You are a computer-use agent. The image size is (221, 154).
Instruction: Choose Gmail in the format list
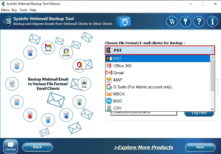pos(158,73)
